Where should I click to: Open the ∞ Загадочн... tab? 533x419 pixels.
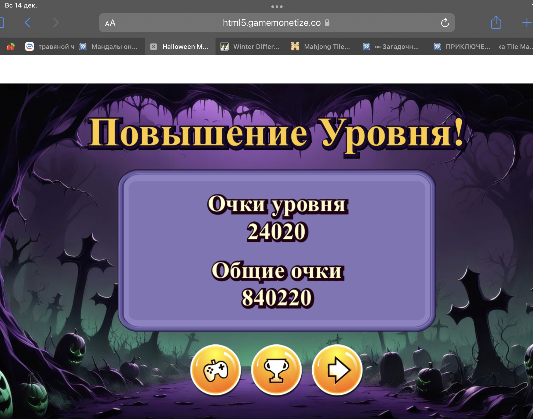click(x=392, y=47)
